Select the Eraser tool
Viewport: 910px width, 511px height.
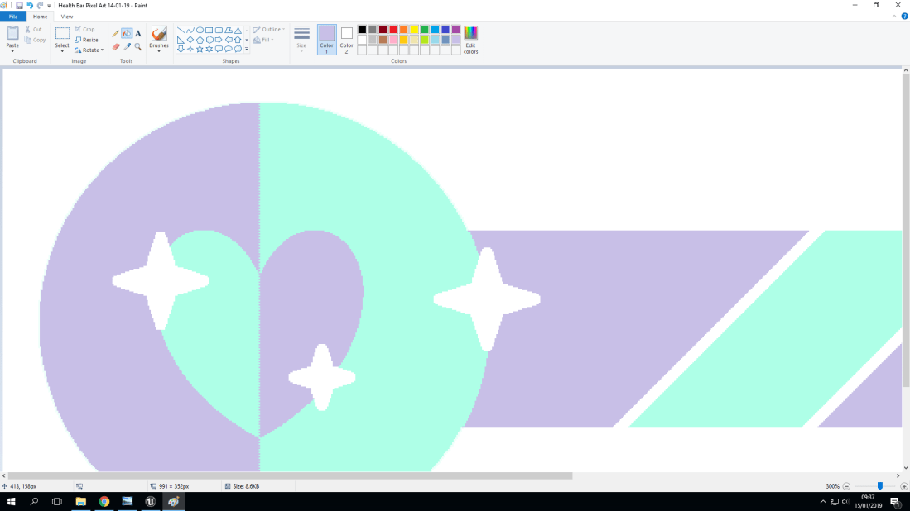[x=114, y=45]
